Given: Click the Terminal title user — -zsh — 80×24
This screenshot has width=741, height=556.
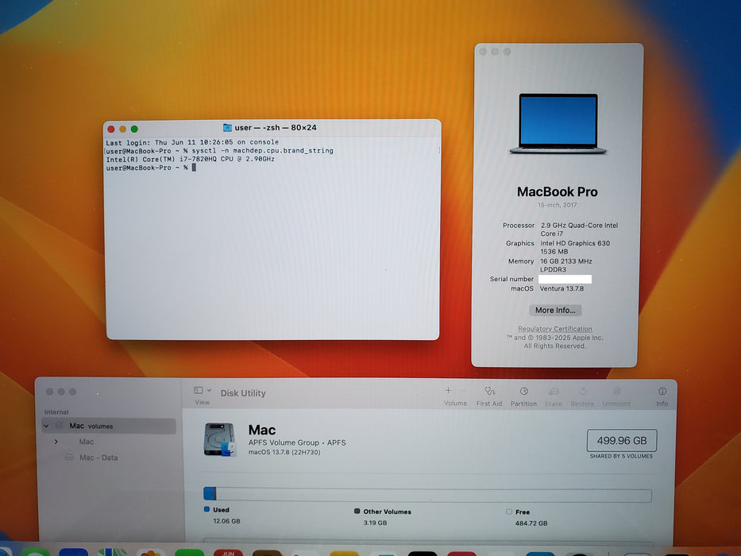Looking at the screenshot, I should (x=276, y=128).
